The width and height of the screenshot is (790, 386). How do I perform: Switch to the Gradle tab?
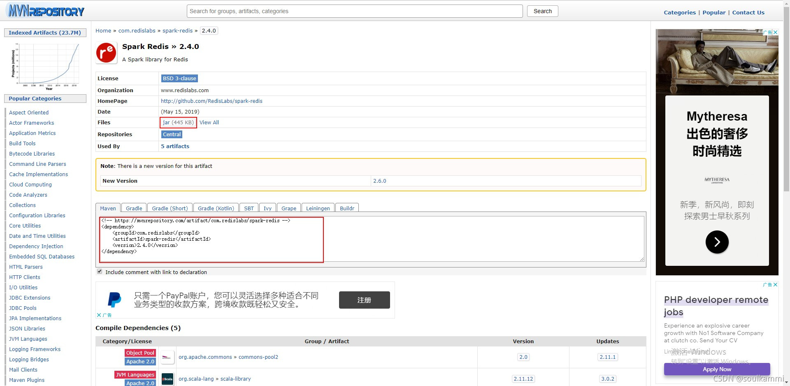pos(134,208)
